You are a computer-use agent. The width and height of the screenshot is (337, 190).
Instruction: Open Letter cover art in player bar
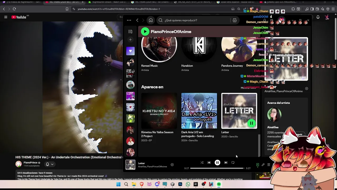[130, 165]
